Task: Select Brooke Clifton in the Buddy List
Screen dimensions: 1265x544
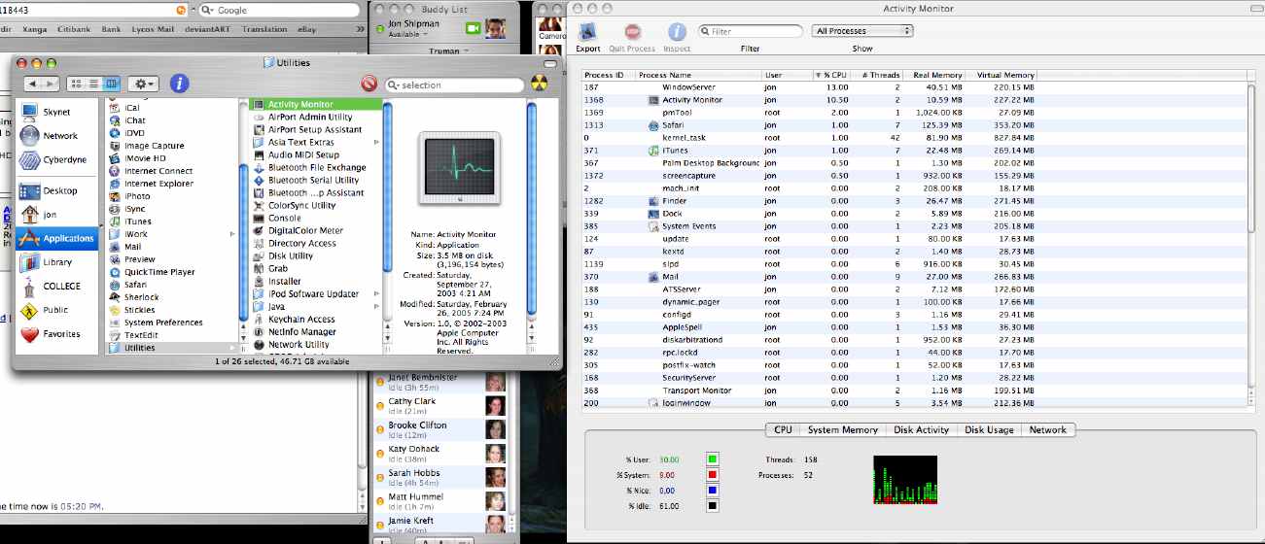Action: [x=440, y=429]
